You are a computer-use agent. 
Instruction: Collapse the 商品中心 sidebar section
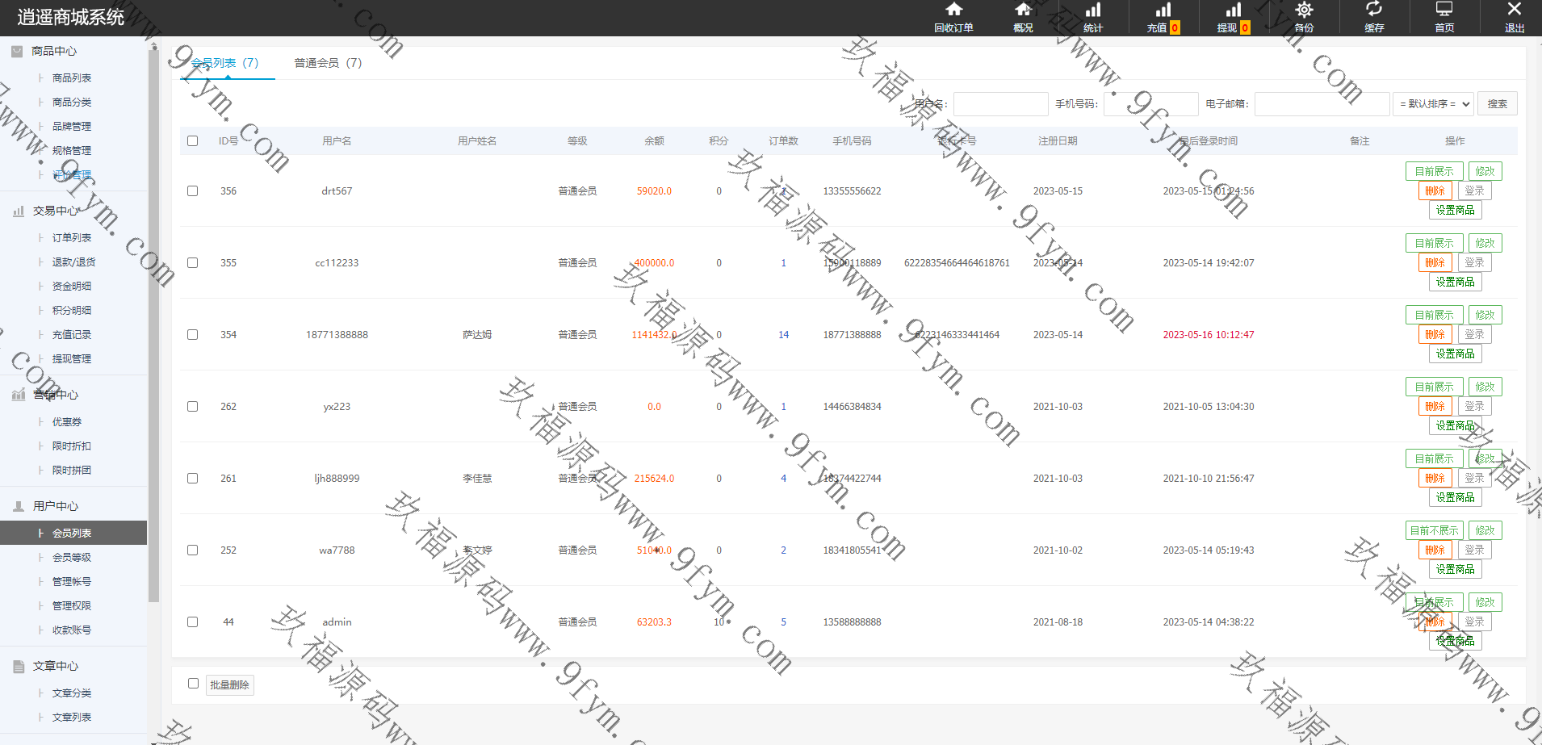54,52
